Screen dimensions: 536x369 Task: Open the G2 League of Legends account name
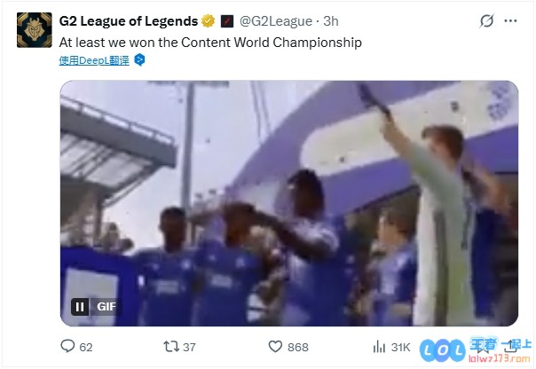[x=129, y=21]
